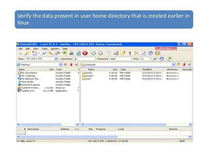Screen dimensions: 217x163
Task: Click the Buy Now! button
Action: point(166,48)
